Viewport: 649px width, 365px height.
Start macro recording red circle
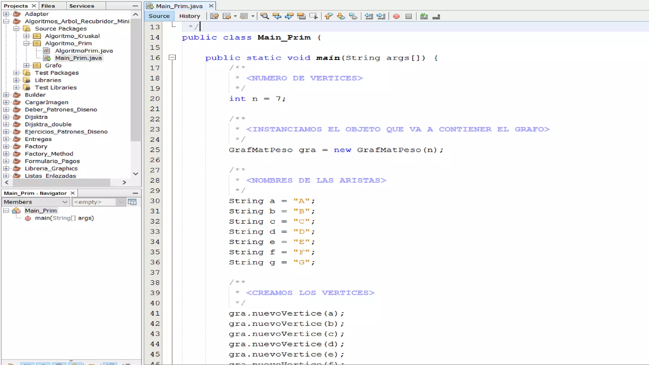coord(396,16)
